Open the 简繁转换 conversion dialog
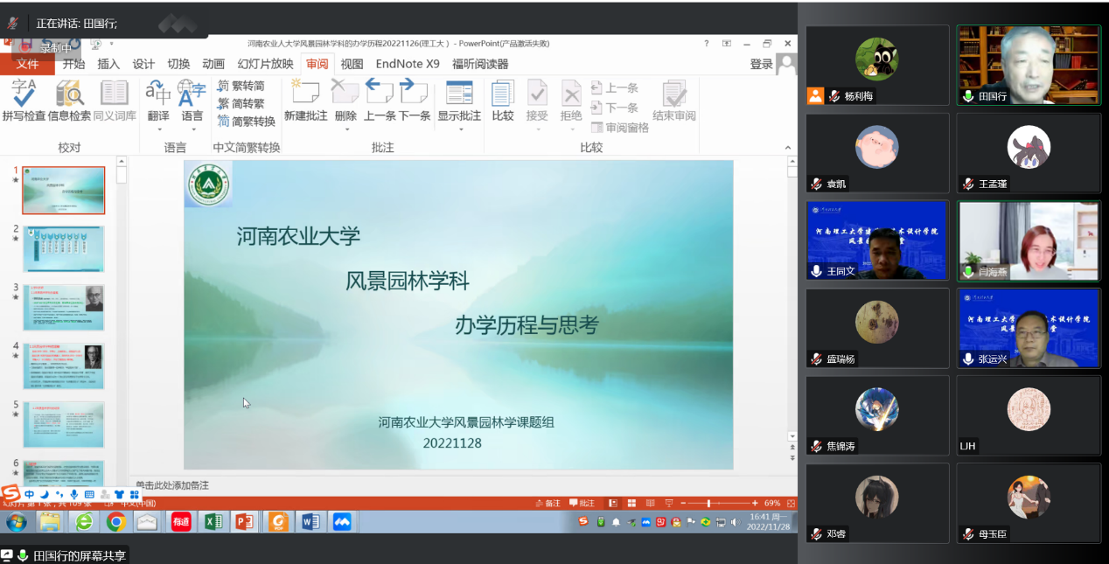Screen dimensions: 1109x564 [246, 122]
